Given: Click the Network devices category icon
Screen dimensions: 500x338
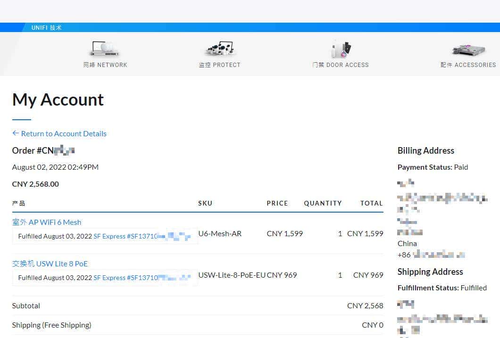Looking at the screenshot, I should (105, 49).
